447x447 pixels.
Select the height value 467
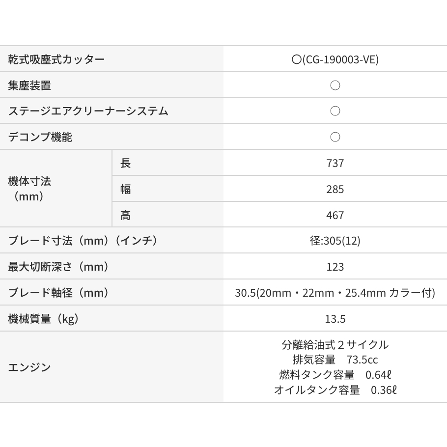click(x=335, y=215)
